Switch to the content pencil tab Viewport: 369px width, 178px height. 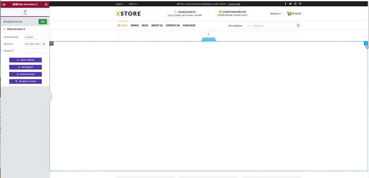click(25, 12)
